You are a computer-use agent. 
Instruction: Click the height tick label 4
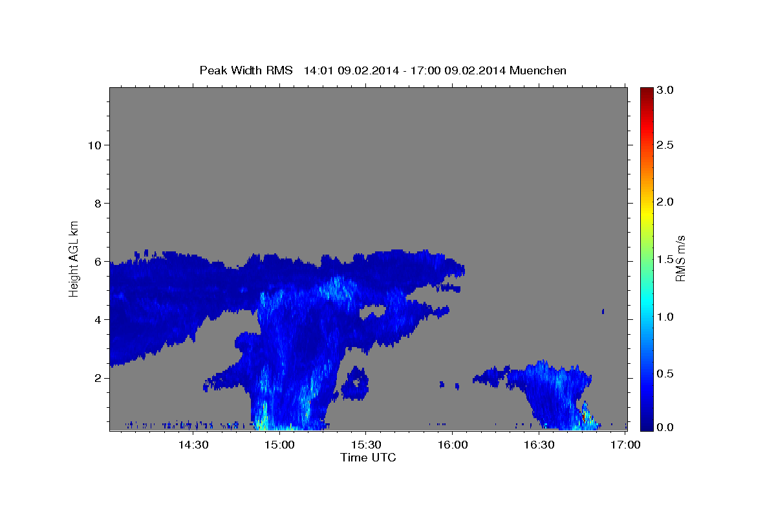[98, 319]
